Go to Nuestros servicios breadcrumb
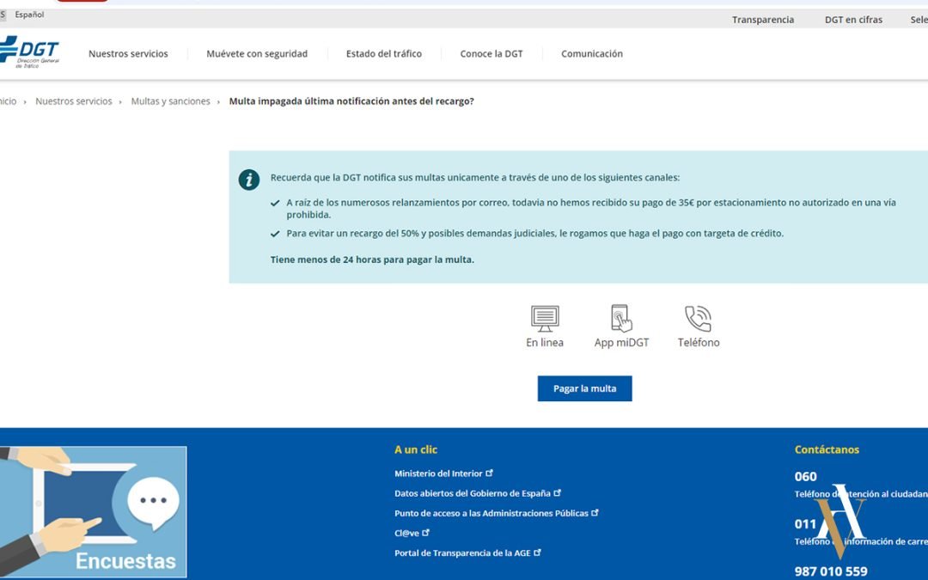 [x=73, y=101]
